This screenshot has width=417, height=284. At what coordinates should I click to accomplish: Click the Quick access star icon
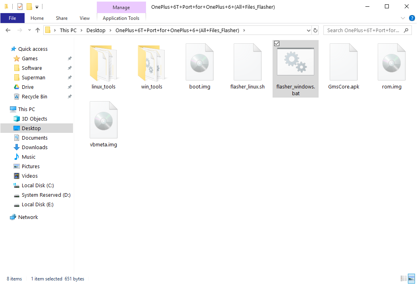[13, 49]
